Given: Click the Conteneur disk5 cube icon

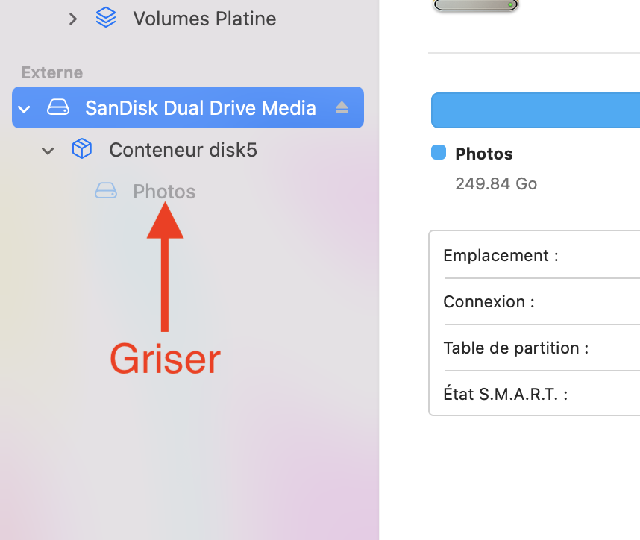Looking at the screenshot, I should (x=82, y=150).
